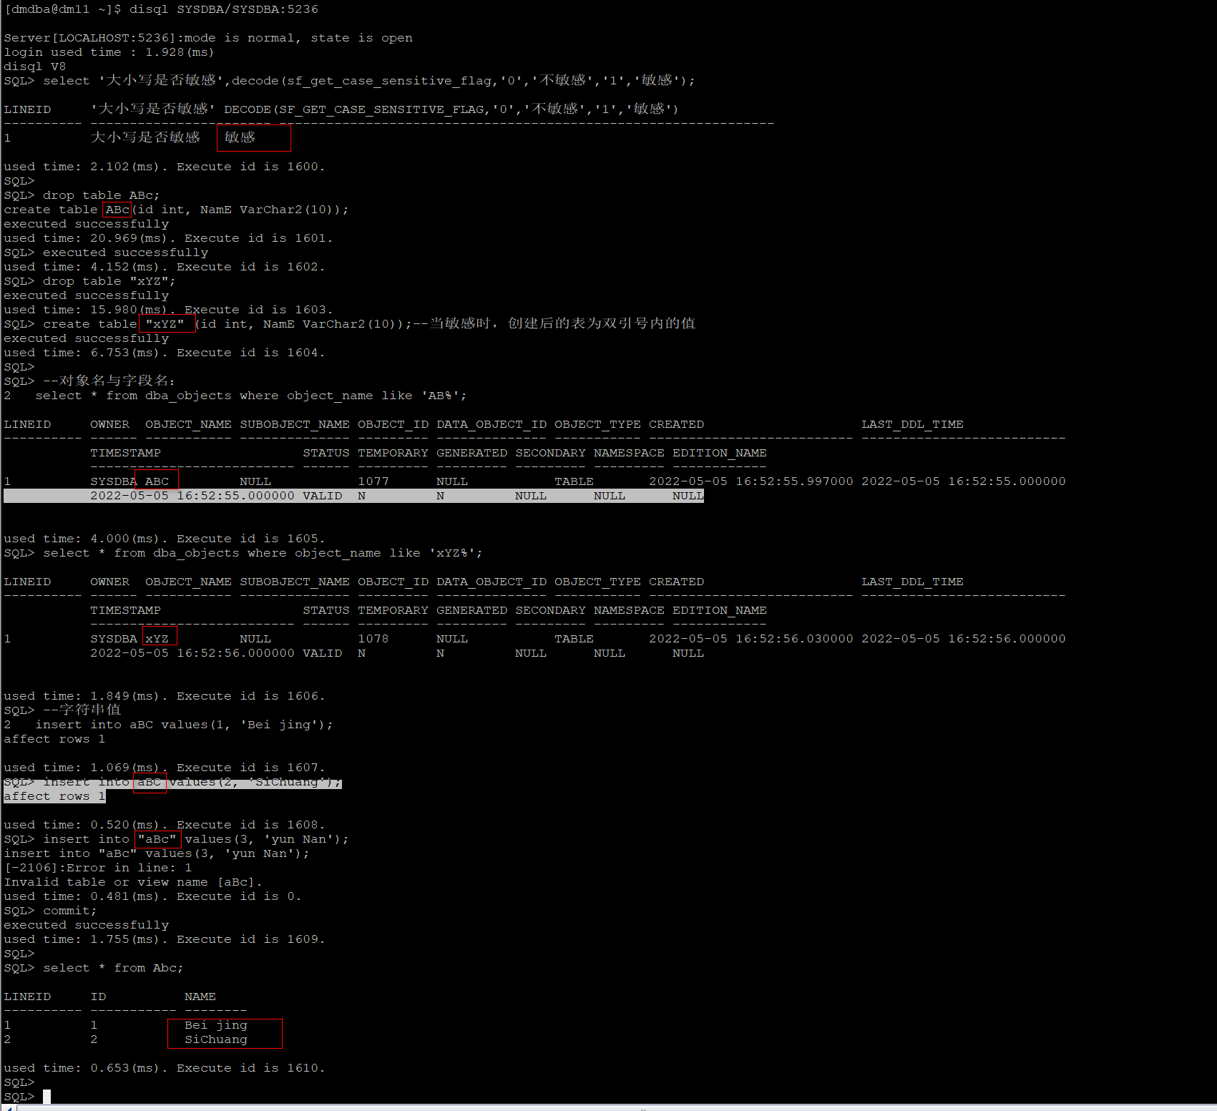The height and width of the screenshot is (1111, 1217).
Task: Click the red-boxed 敏感 result value
Action: [242, 137]
